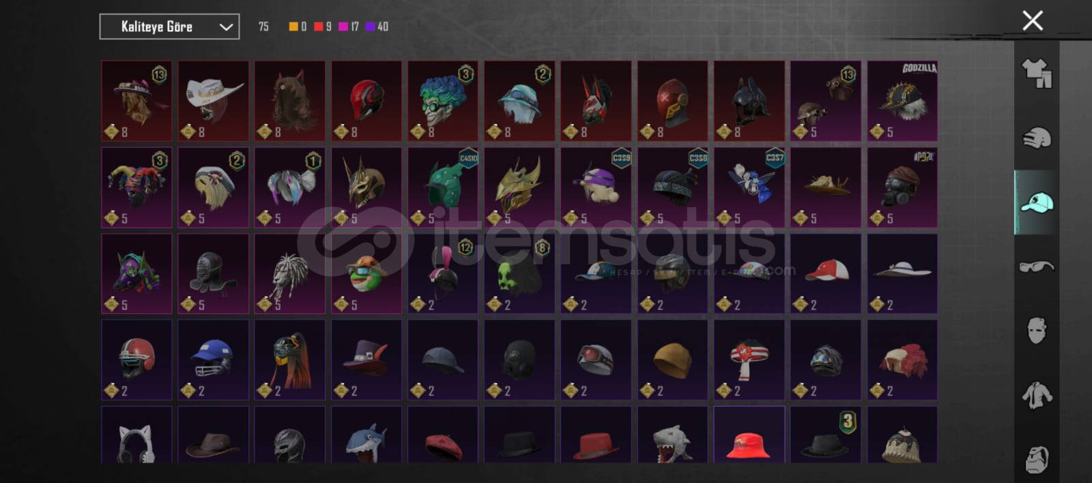Select the helmet category icon
The height and width of the screenshot is (483, 1092).
tap(1037, 138)
